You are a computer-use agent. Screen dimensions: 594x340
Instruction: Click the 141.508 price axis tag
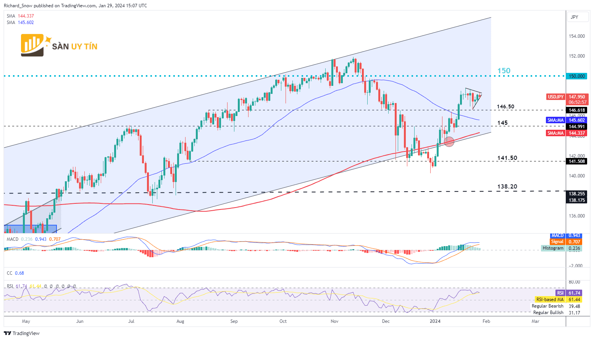(577, 161)
